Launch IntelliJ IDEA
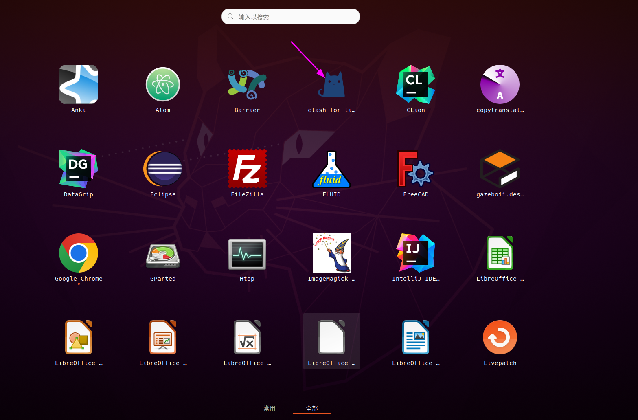 (x=416, y=253)
